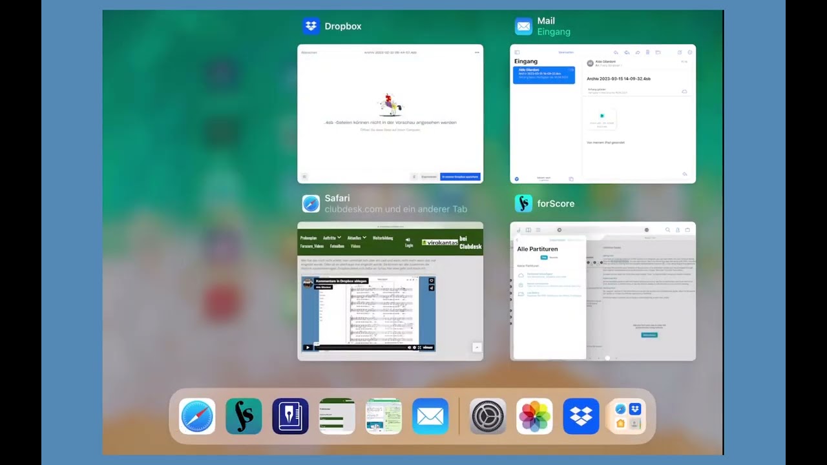Open the Mail icon in the dock
827x465 pixels.
[x=430, y=416]
